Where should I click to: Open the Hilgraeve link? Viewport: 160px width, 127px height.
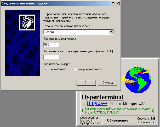[97, 103]
